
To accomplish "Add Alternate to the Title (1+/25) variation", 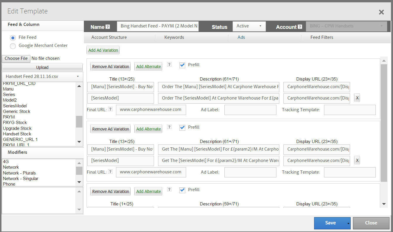I will (148, 191).
